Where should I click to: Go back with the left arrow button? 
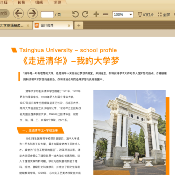tap(18, 14)
